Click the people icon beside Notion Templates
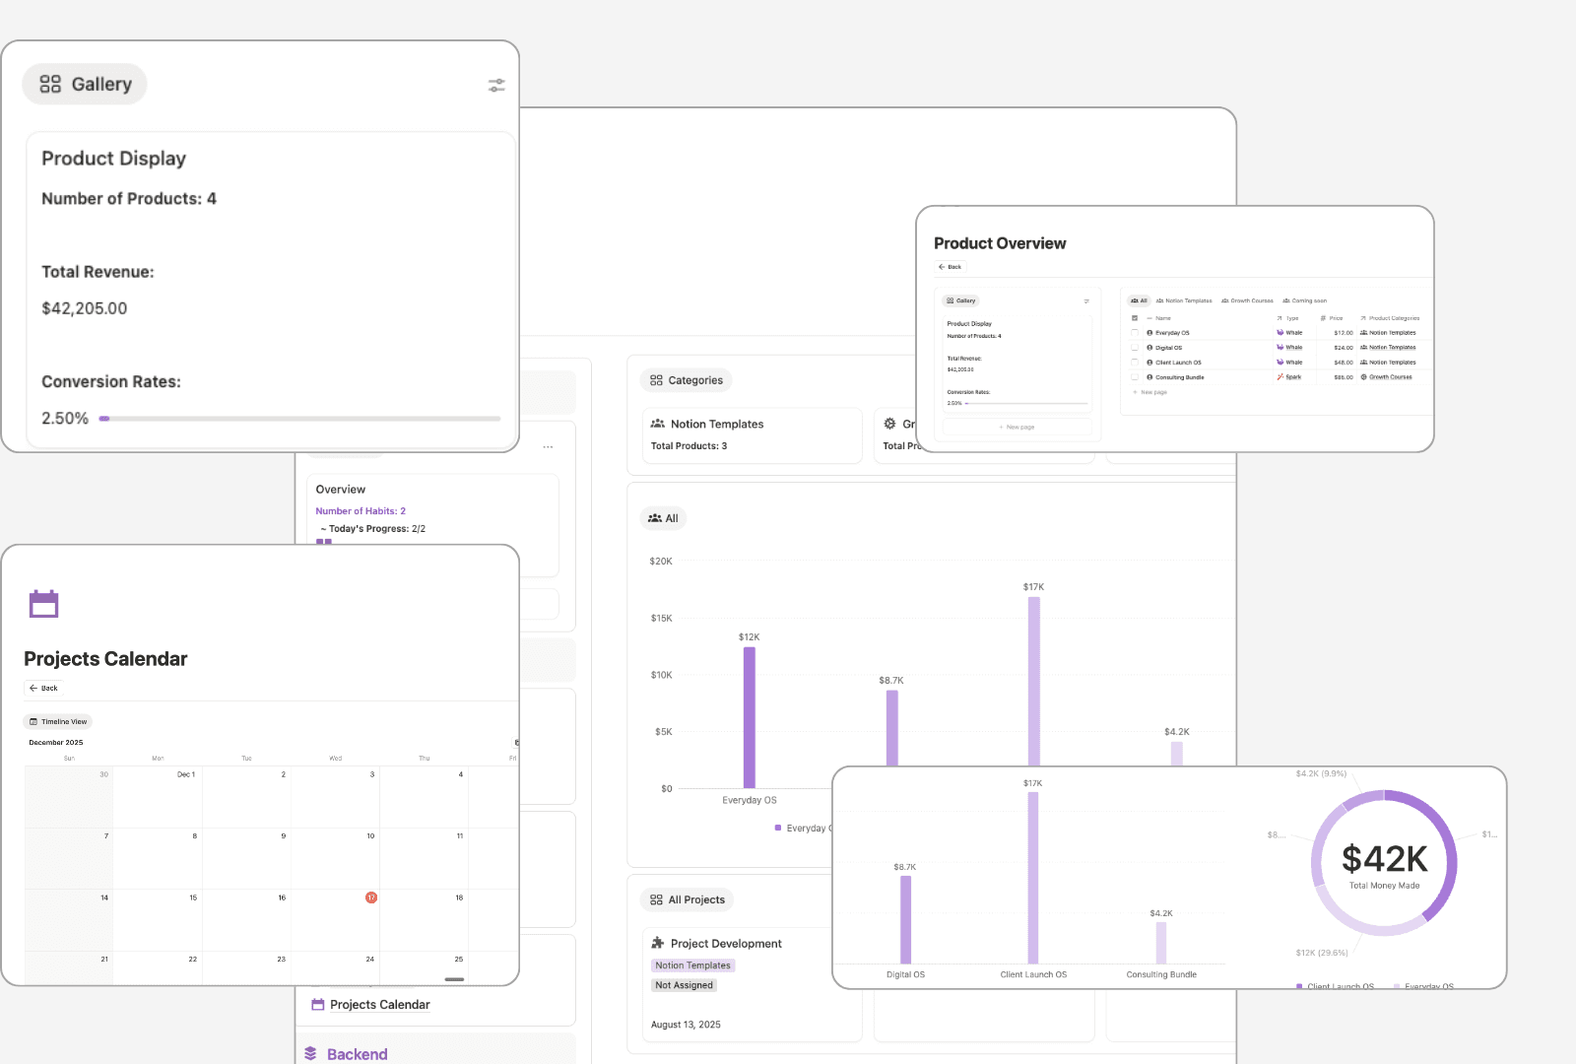 pyautogui.click(x=658, y=423)
